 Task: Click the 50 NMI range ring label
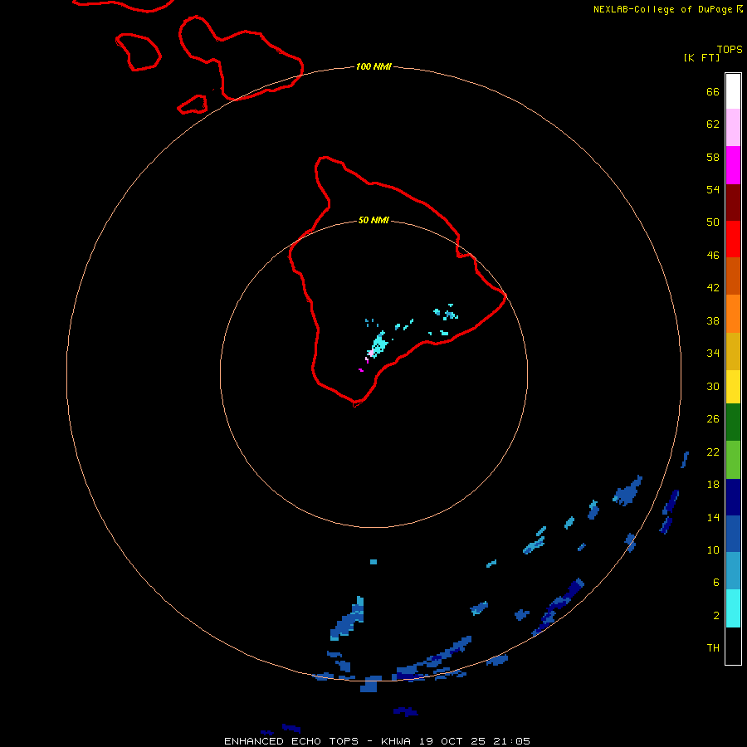click(x=373, y=220)
